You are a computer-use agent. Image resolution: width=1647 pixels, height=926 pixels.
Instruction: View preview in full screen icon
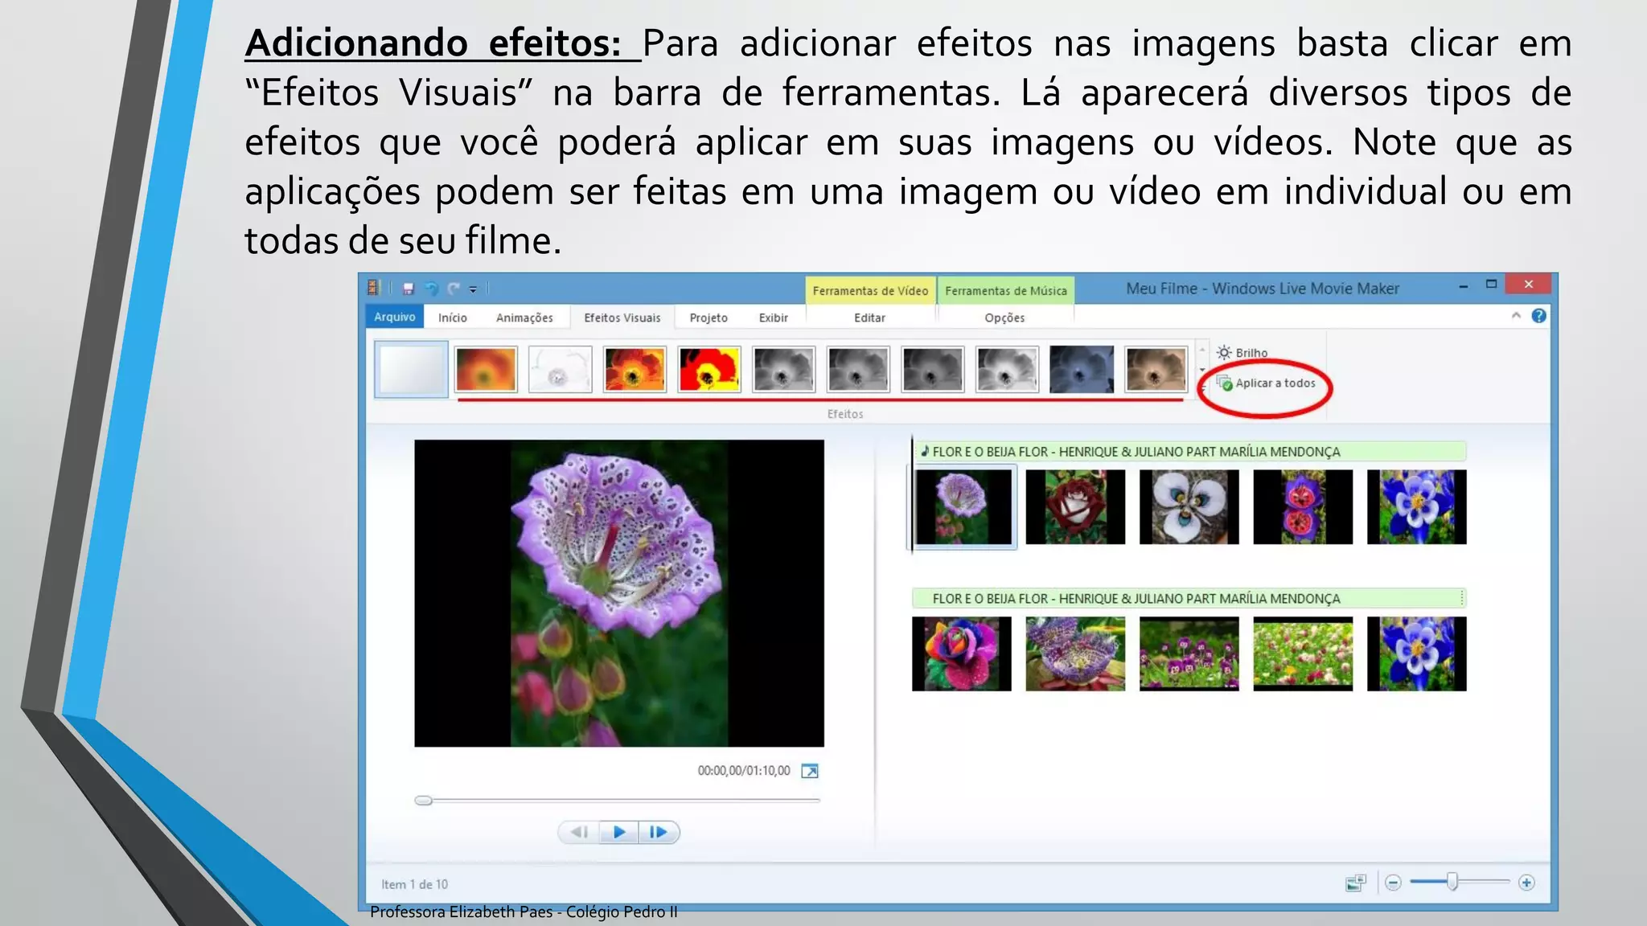[x=810, y=771]
